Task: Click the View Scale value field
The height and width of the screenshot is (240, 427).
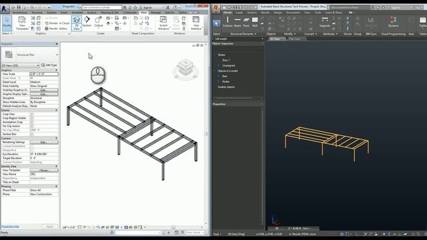Action: click(44, 74)
